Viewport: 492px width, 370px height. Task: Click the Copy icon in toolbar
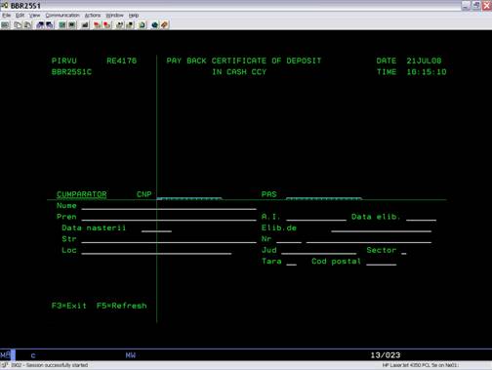pyautogui.click(x=18, y=25)
